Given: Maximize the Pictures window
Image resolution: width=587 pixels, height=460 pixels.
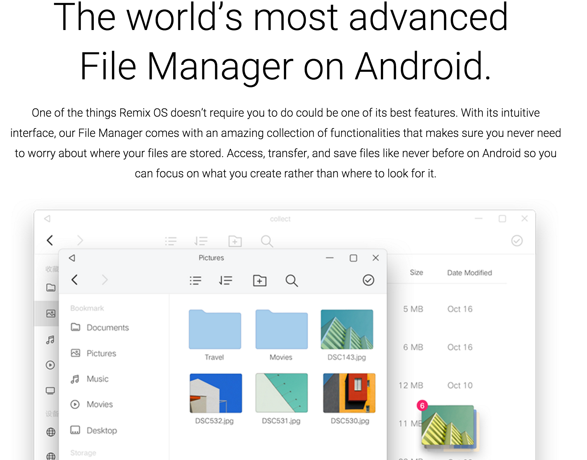Looking at the screenshot, I should point(353,258).
